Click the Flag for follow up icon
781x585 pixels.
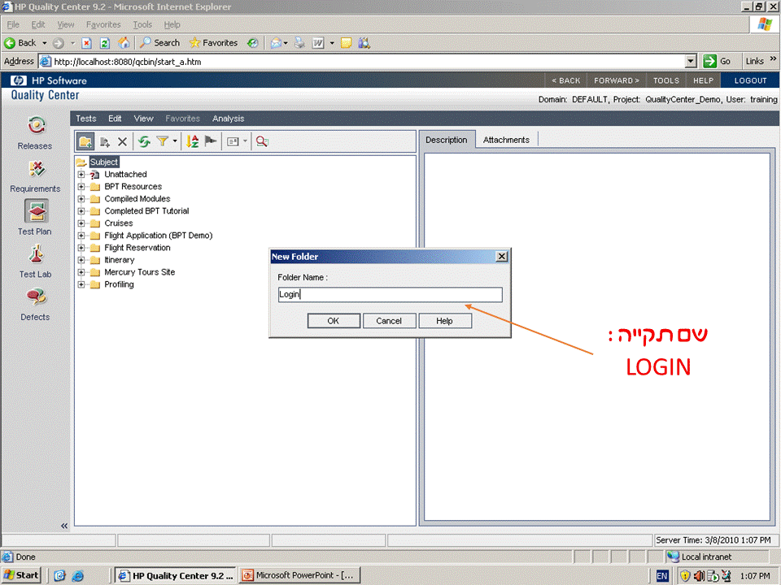[x=211, y=141]
